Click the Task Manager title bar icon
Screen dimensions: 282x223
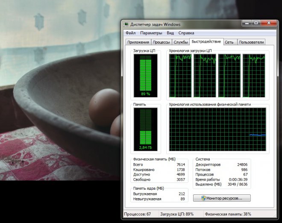pyautogui.click(x=127, y=24)
